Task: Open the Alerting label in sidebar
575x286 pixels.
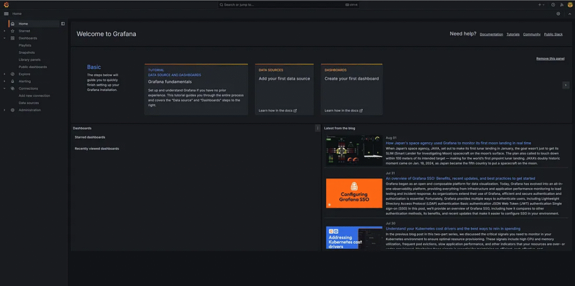Action: [25, 81]
